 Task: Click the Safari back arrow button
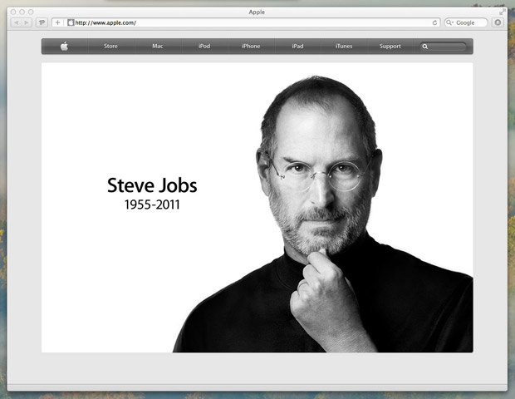point(16,22)
